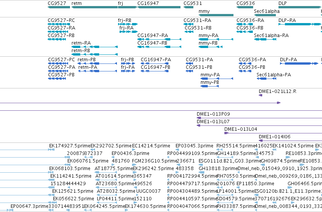Click transcript frj-RB
This screenshot has height=212, width=322.
(x=128, y=24)
